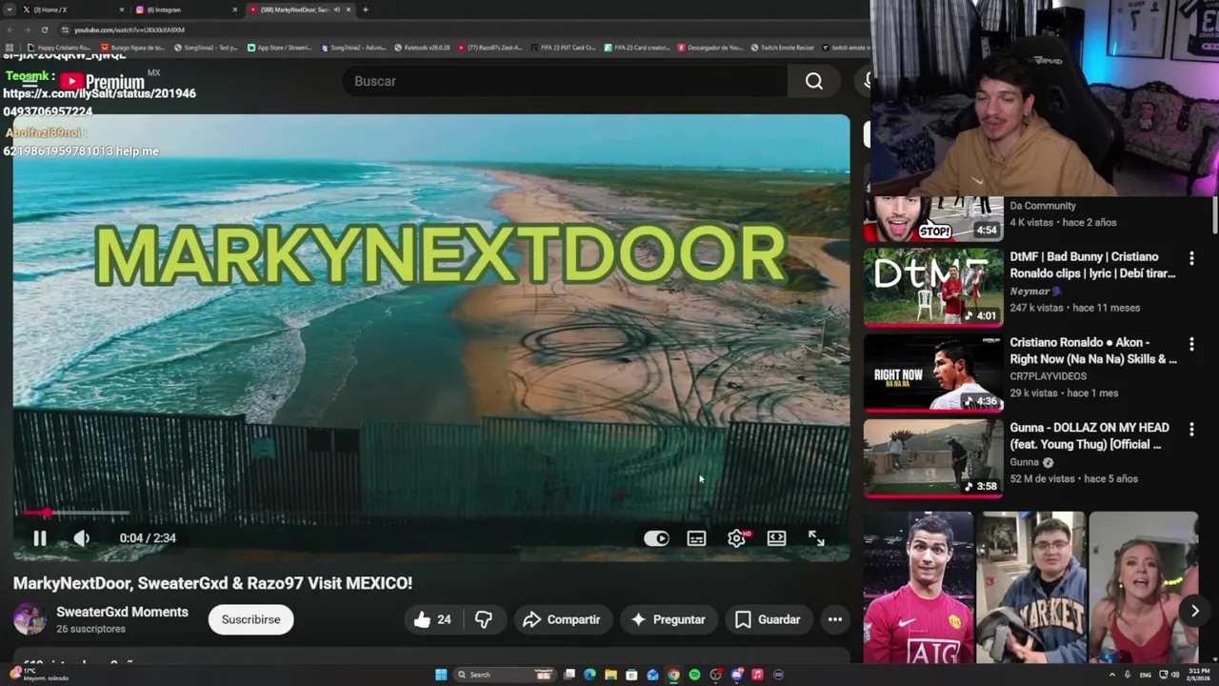1219x686 pixels.
Task: Open Gunna - DOLLAZ ON MY HEAD title
Action: 1089,436
